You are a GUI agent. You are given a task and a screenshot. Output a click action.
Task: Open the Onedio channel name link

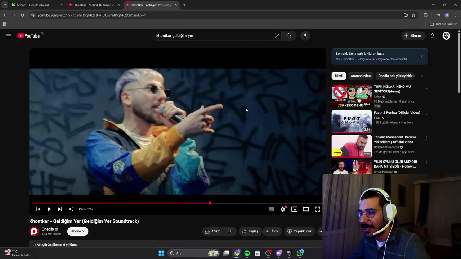48,229
